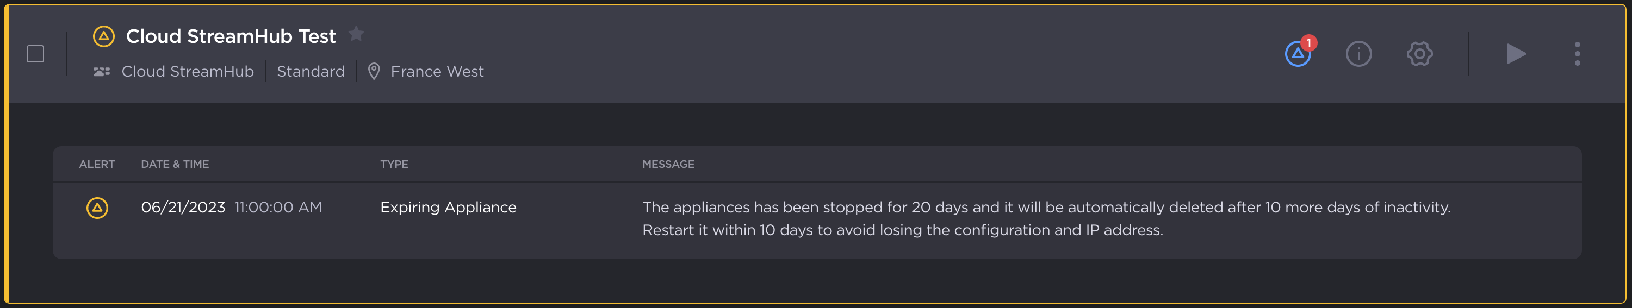Image resolution: width=1632 pixels, height=308 pixels.
Task: Mark Cloud StreamHub Test as favorite star
Action: [x=357, y=34]
